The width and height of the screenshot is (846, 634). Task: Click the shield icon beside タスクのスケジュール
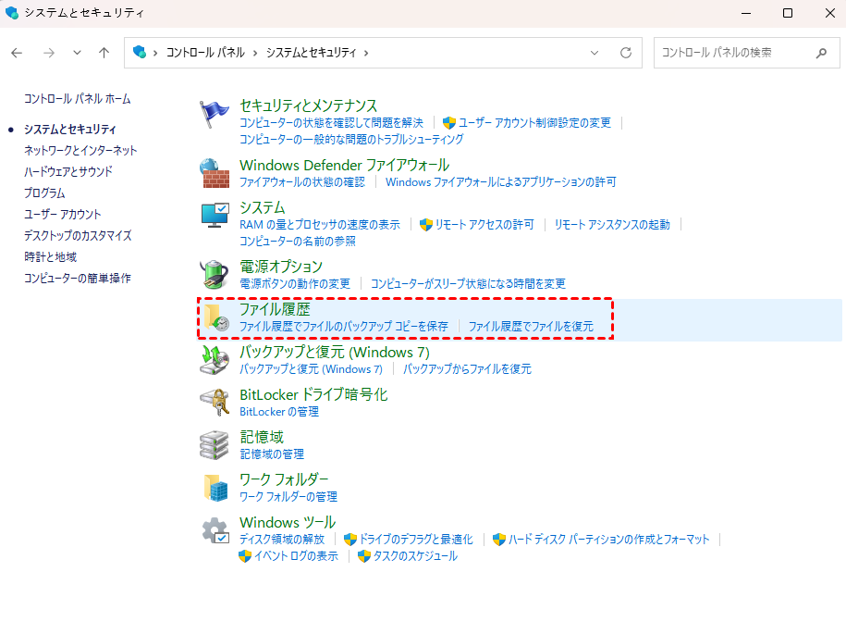[364, 556]
